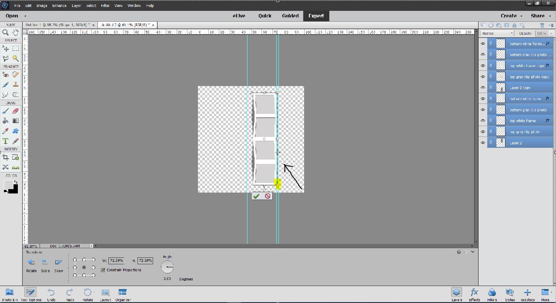Delete layer using the trash icon
The width and height of the screenshot is (556, 303).
(x=542, y=25)
